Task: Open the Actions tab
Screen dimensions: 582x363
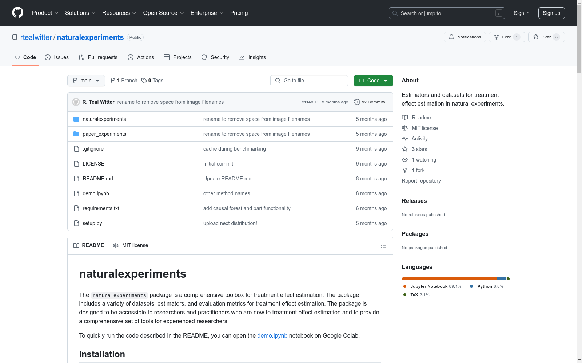Action: 141,57
